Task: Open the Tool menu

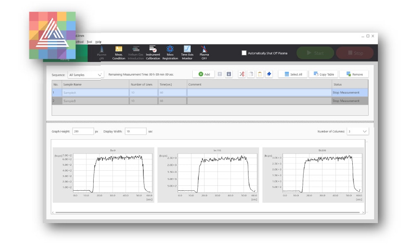Action: pos(89,42)
